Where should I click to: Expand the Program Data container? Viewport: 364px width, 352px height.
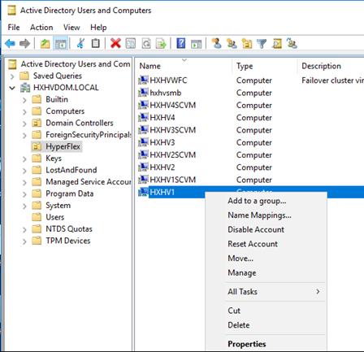pyautogui.click(x=24, y=194)
